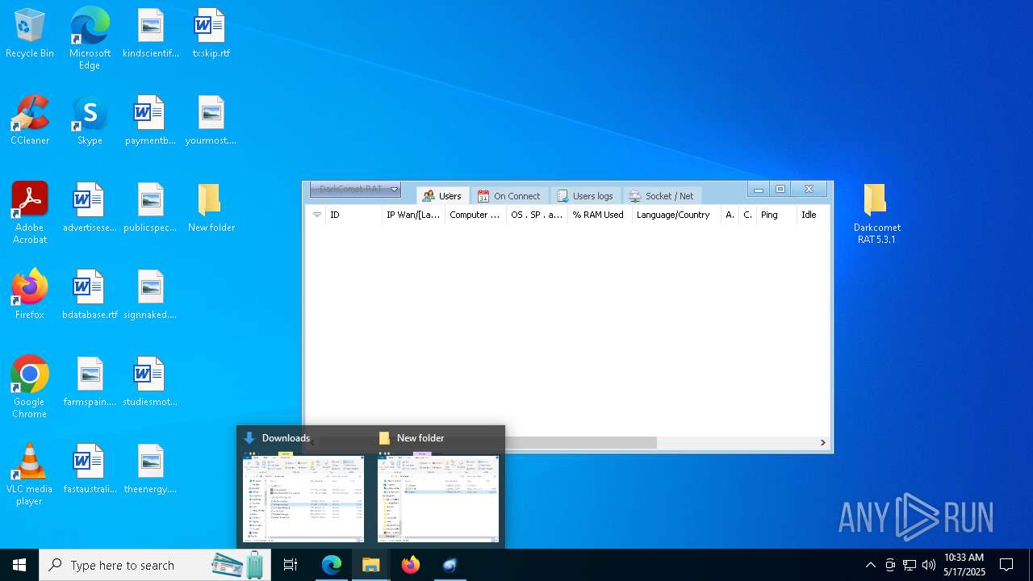Click the File Explorer taskbar icon

(x=371, y=565)
